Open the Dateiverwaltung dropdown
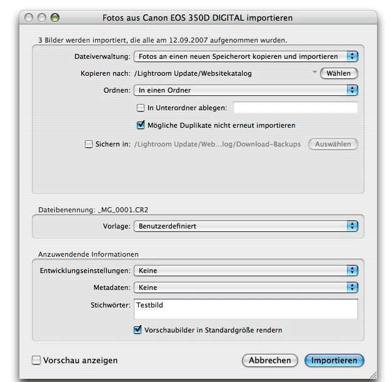 point(246,56)
